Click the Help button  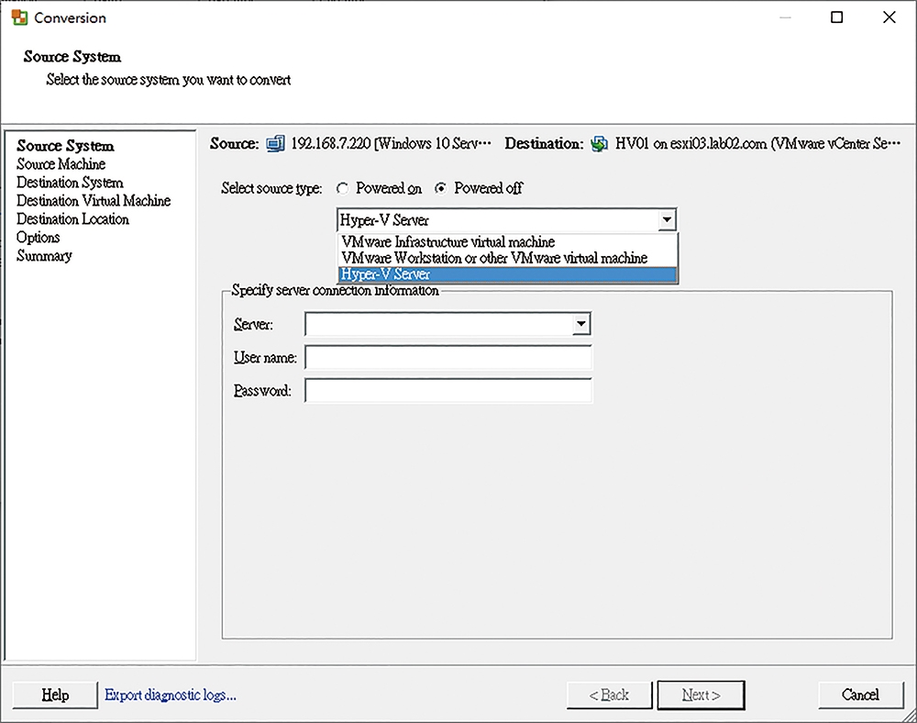tap(55, 695)
